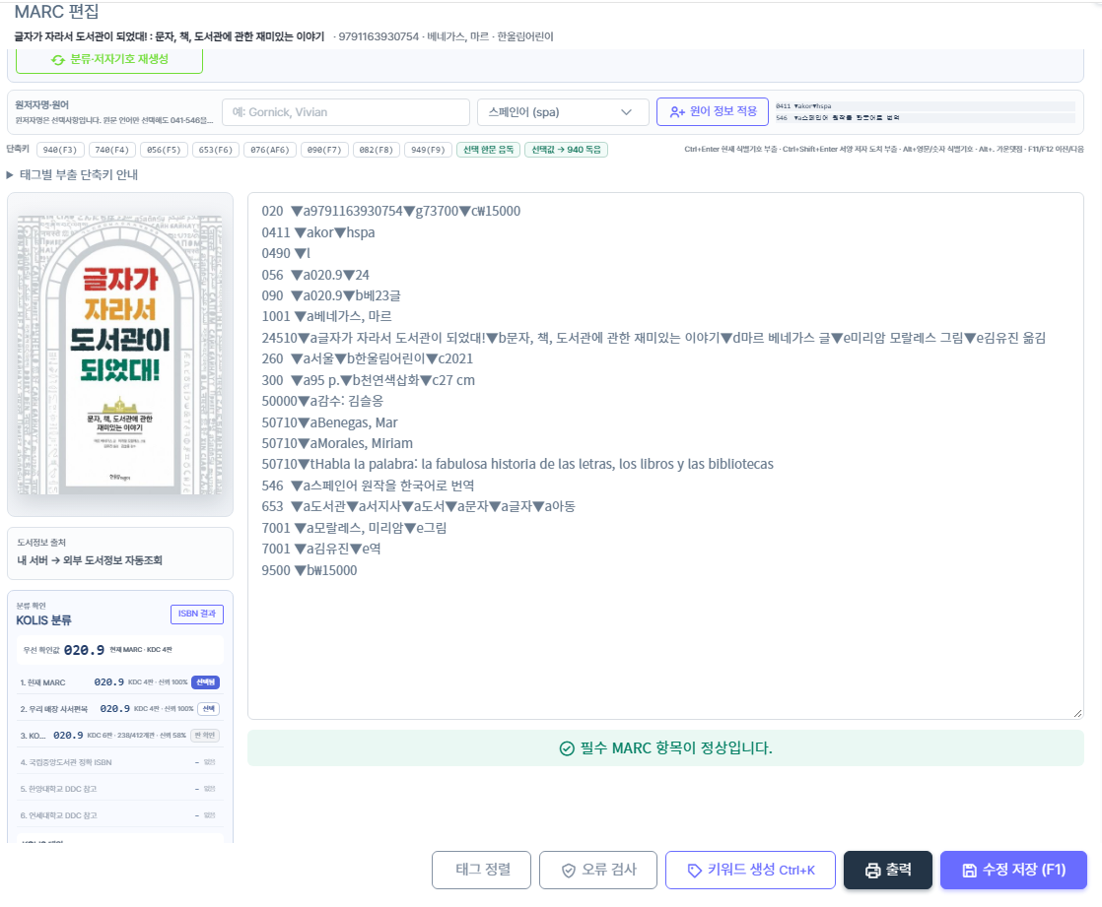Click the 50000▼a감수: 김슬옹 line
This screenshot has height=907, width=1102.
tap(322, 402)
